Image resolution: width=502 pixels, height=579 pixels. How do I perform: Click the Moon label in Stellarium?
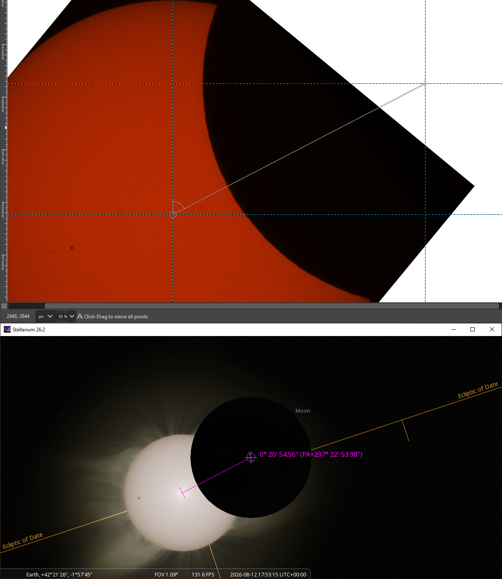(303, 411)
